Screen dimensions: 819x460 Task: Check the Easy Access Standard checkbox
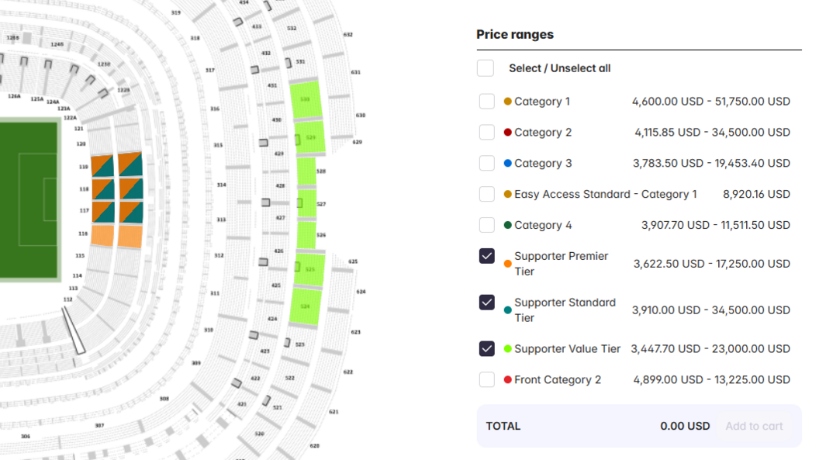tap(487, 194)
